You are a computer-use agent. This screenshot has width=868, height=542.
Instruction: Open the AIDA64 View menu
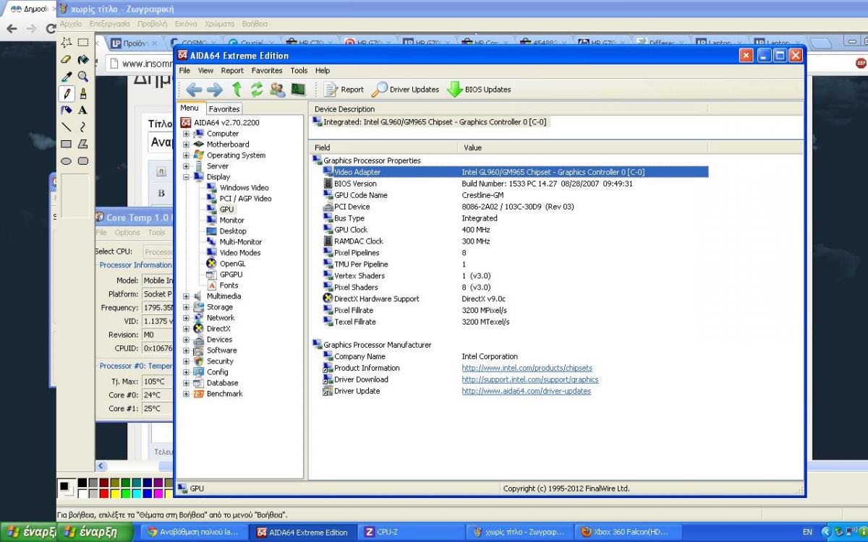pyautogui.click(x=206, y=71)
